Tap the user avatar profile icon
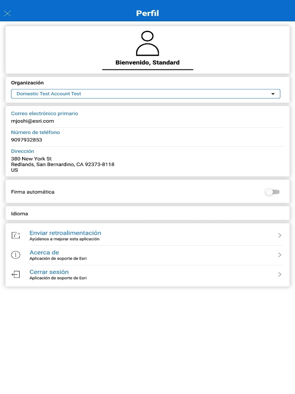The width and height of the screenshot is (295, 394). click(x=147, y=43)
